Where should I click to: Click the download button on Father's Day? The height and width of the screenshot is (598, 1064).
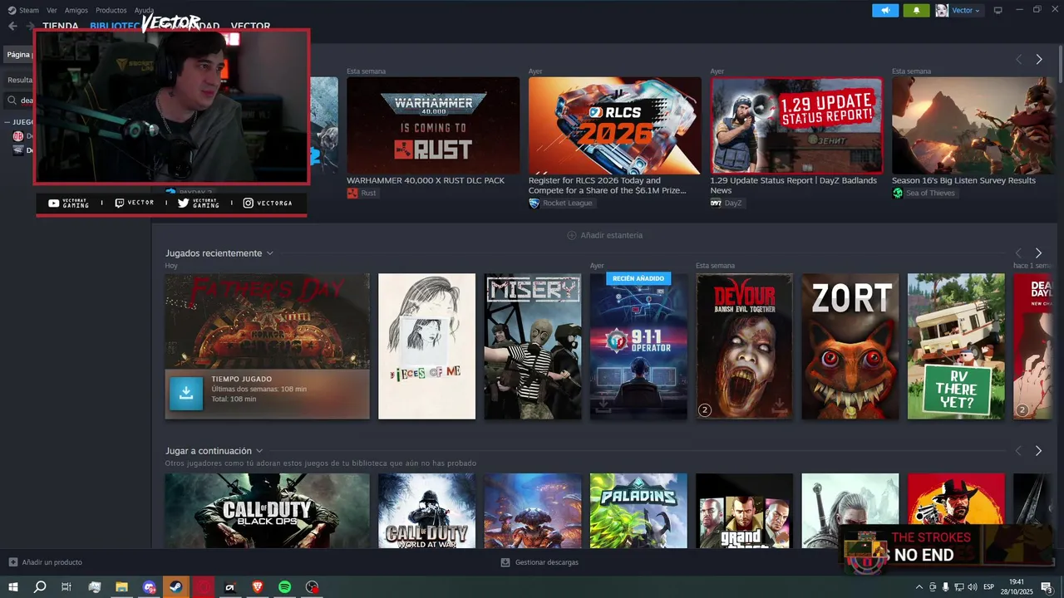pos(186,394)
